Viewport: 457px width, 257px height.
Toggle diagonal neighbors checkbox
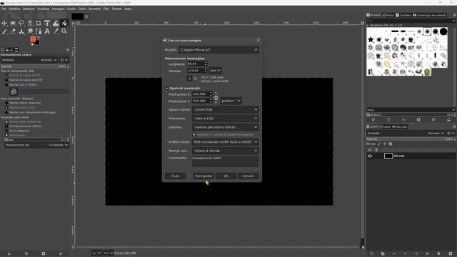6,131
